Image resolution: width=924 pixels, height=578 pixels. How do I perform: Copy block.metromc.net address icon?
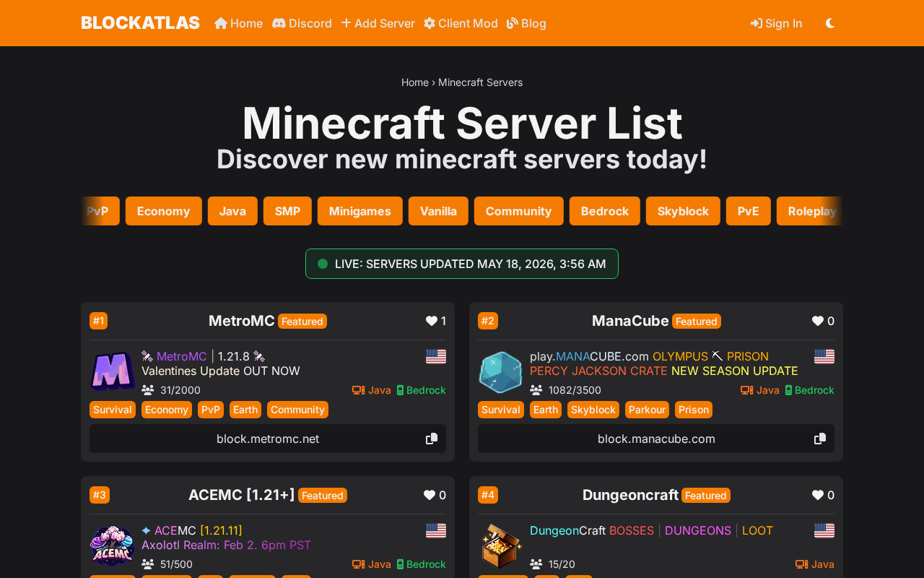[432, 439]
